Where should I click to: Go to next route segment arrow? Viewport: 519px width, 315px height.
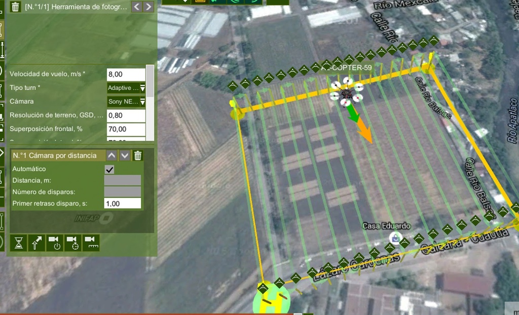pos(149,7)
